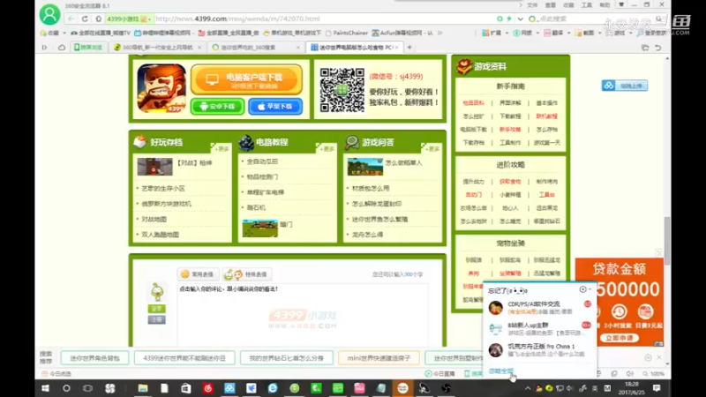Click 立即申请 on loan advertisement
This screenshot has width=706, height=397.
[620, 338]
